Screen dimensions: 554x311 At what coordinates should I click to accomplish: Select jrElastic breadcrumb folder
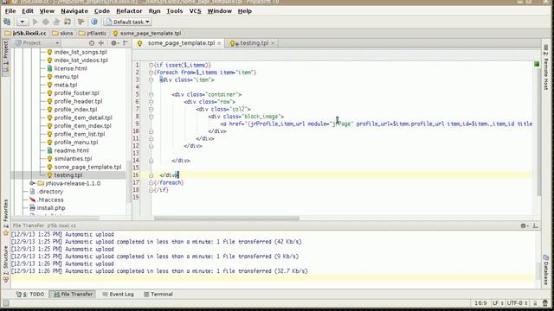click(x=93, y=33)
